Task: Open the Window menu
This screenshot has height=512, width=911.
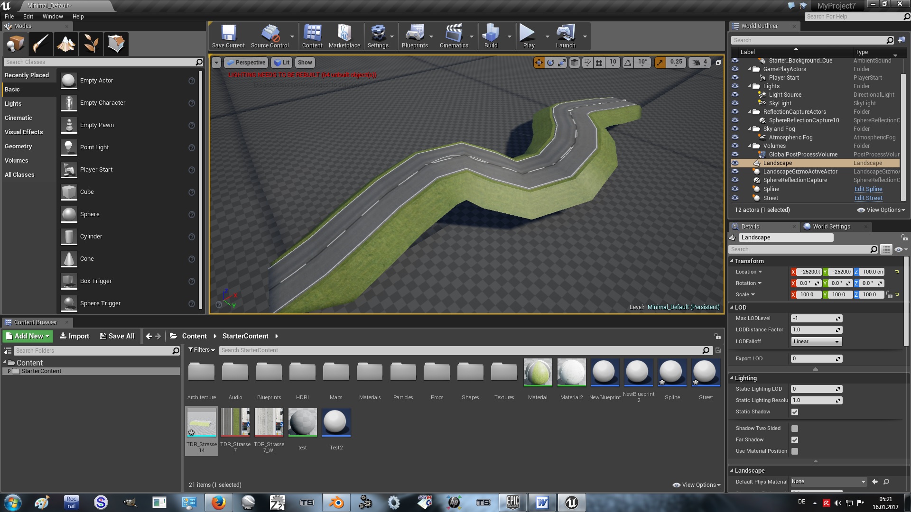Action: pos(52,16)
